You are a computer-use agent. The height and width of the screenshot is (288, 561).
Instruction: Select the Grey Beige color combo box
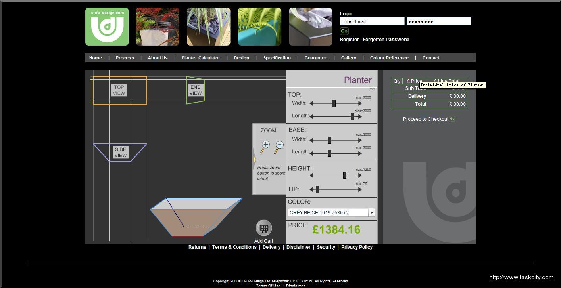pyautogui.click(x=328, y=213)
